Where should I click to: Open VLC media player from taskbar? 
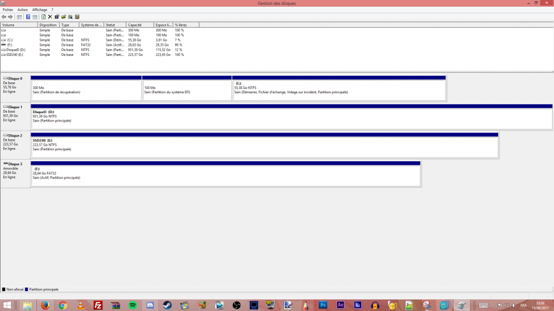[80, 305]
